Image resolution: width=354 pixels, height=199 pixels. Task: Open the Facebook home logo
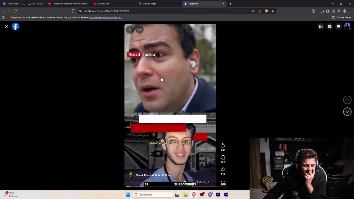15,26
